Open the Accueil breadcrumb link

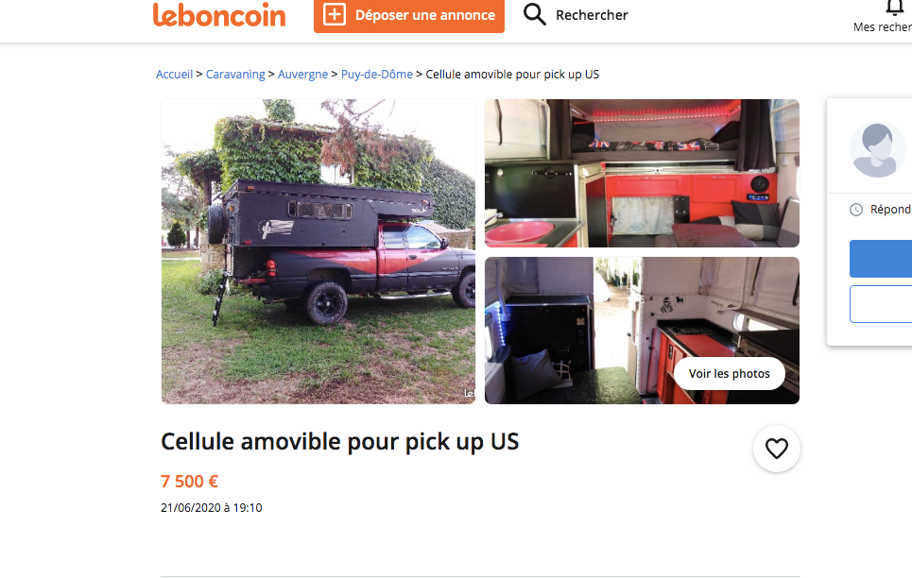click(x=174, y=75)
